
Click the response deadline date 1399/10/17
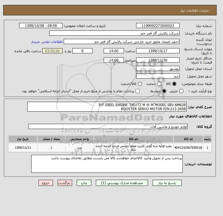coord(158,51)
